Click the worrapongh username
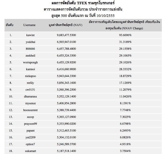This screenshot has height=154, width=162. (x=30, y=62)
